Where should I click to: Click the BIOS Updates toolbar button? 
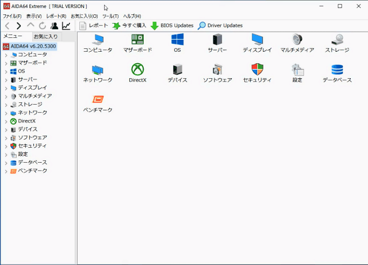172,26
